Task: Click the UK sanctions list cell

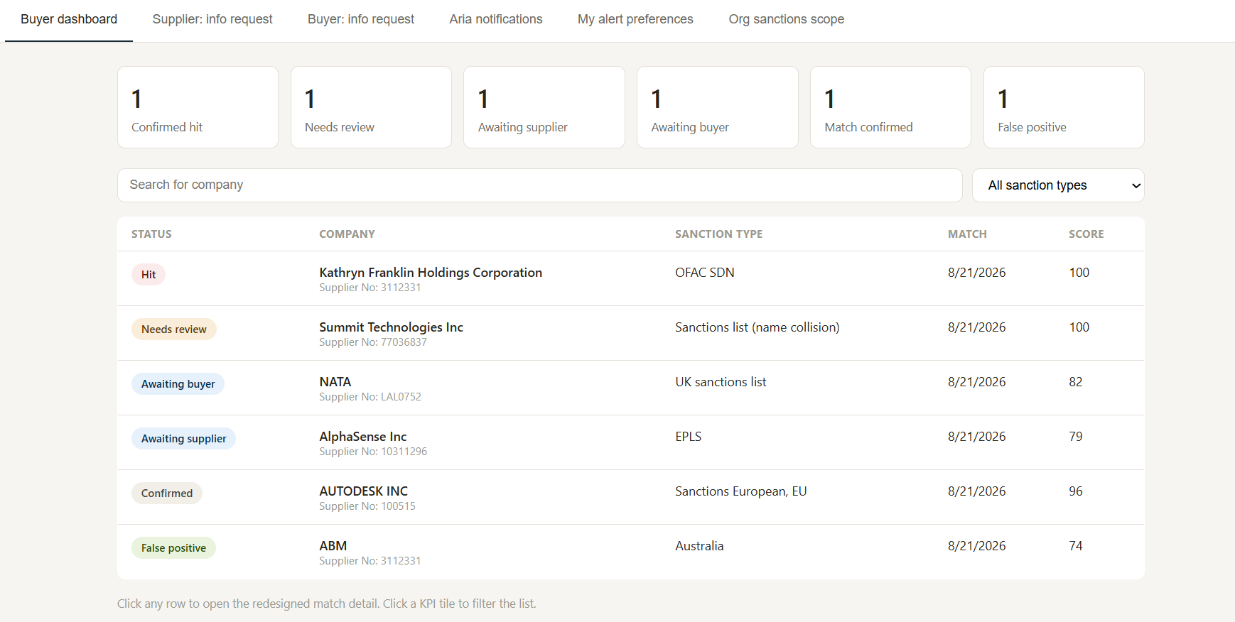Action: [x=721, y=382]
